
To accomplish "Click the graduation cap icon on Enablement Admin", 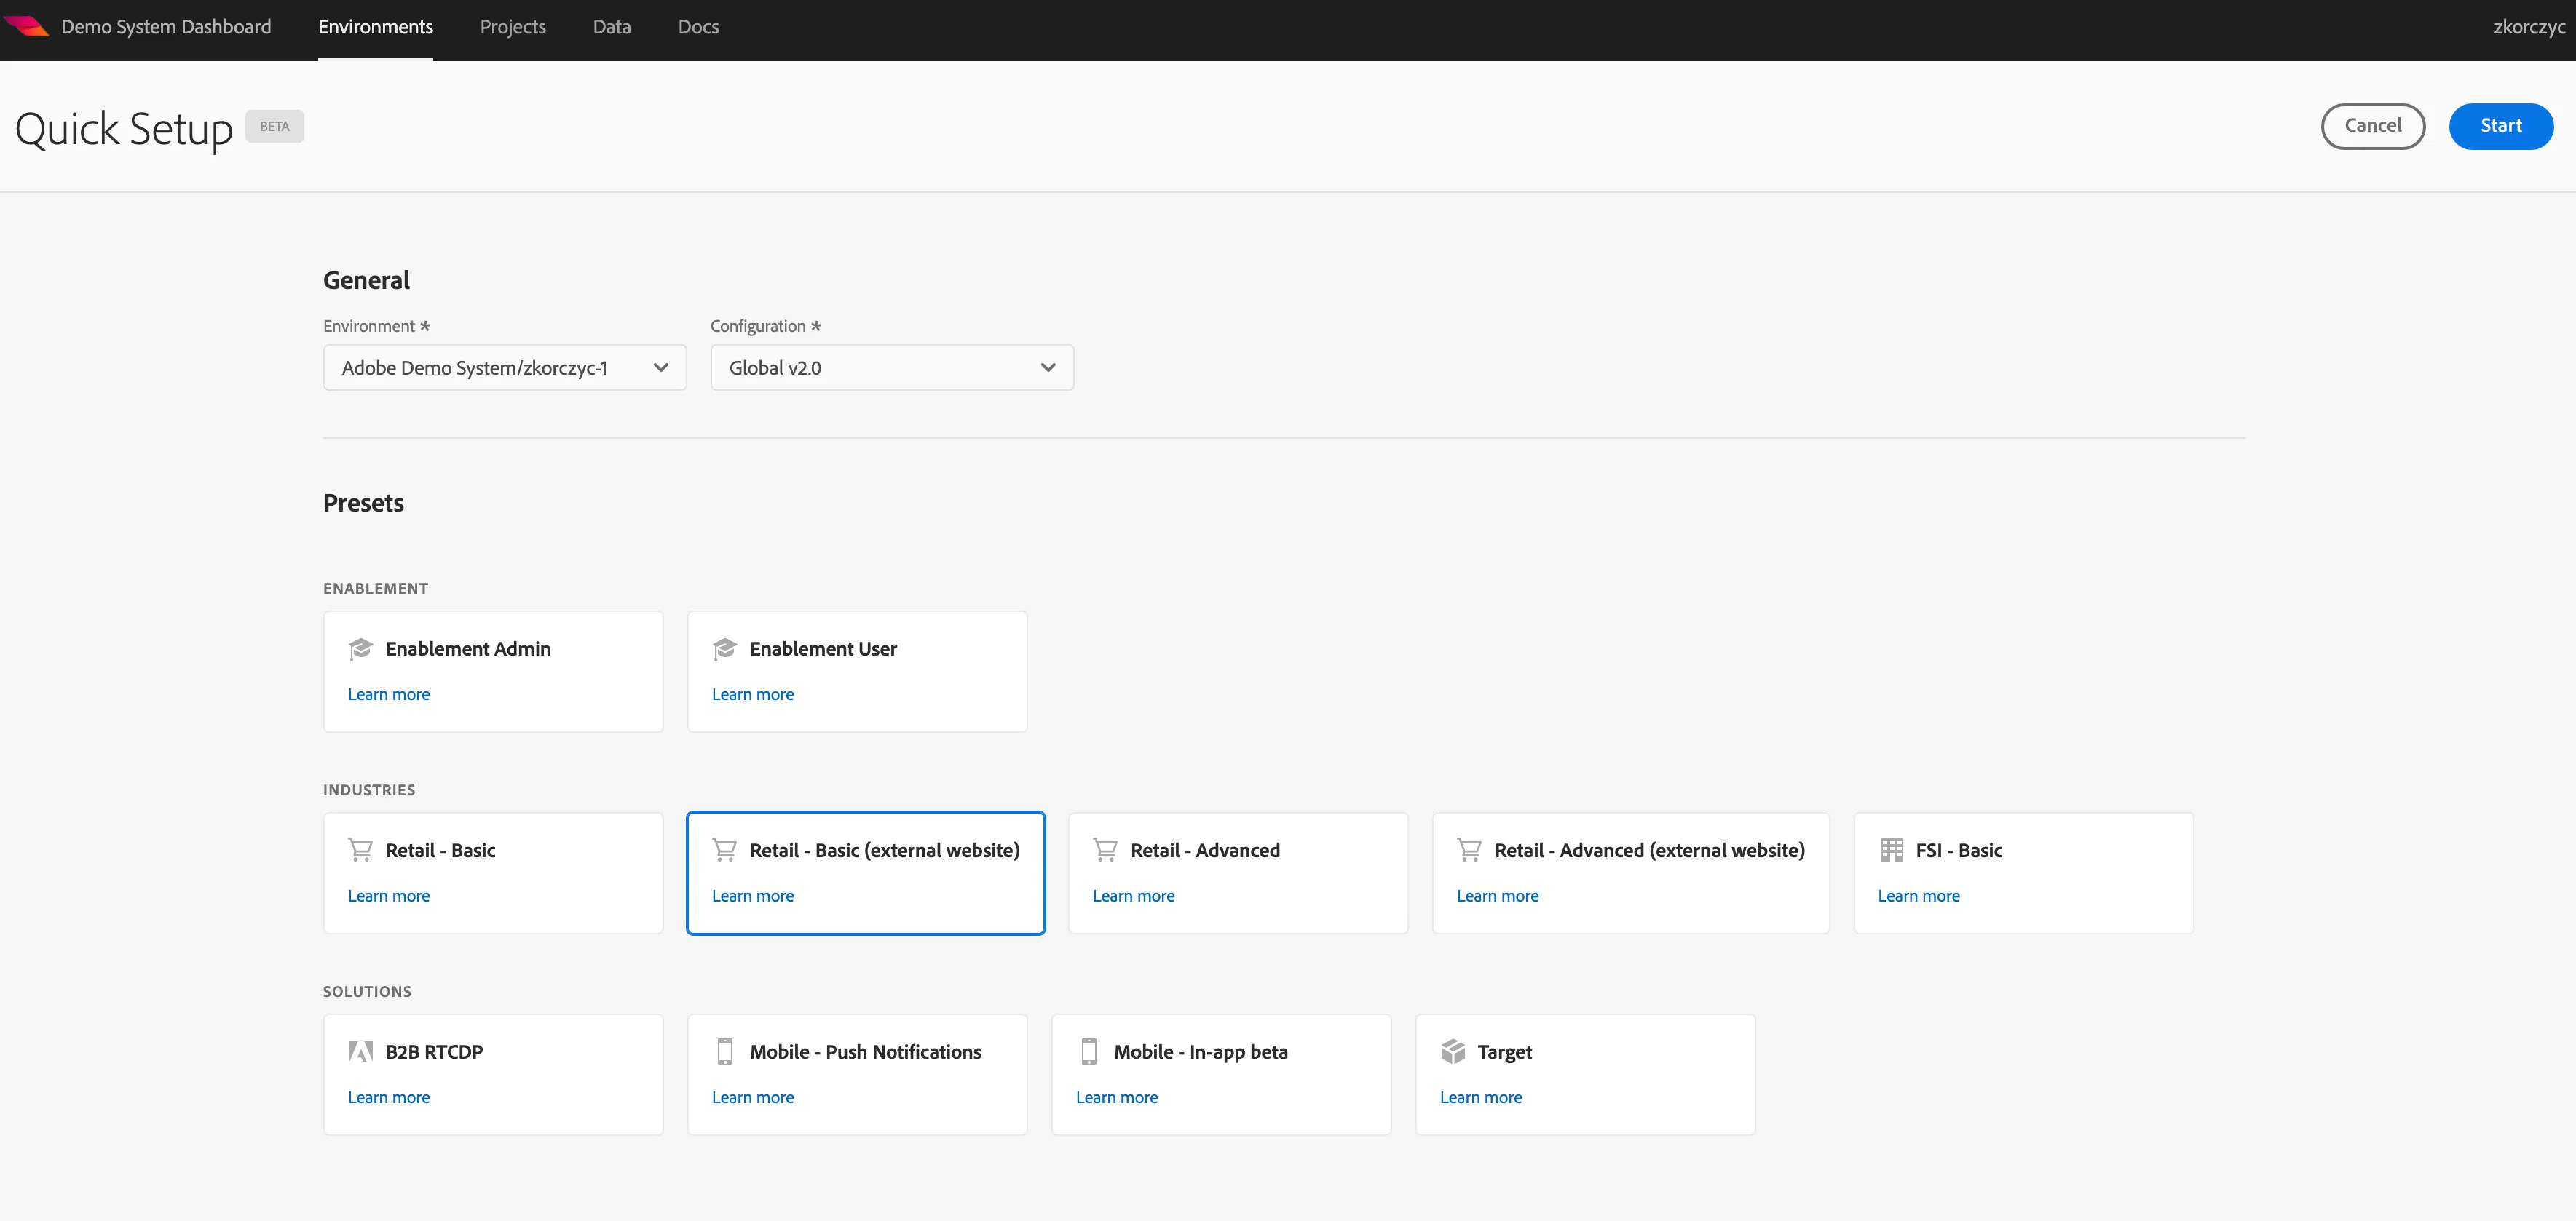I will 360,650.
